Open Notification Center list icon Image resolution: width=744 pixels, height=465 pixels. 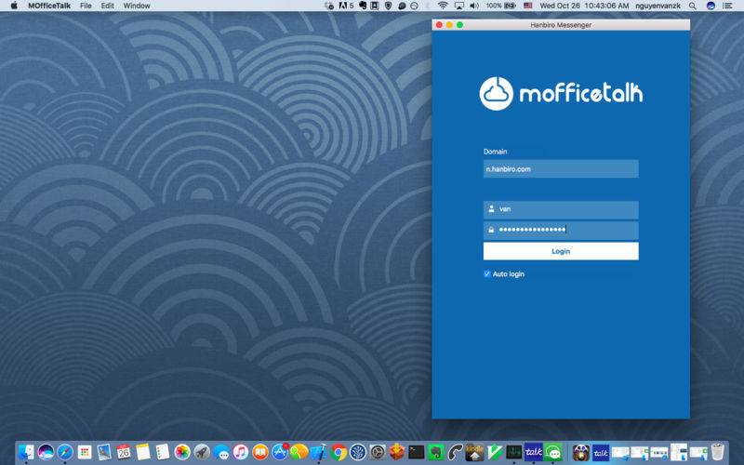tap(727, 6)
